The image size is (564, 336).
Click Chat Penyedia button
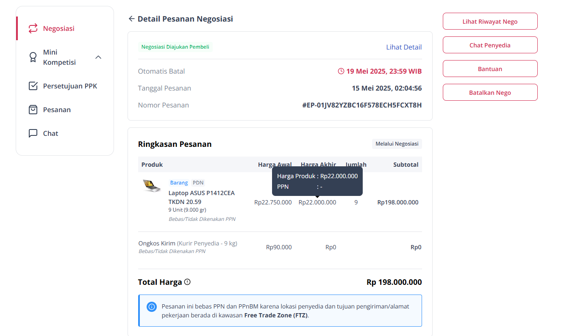click(x=490, y=45)
